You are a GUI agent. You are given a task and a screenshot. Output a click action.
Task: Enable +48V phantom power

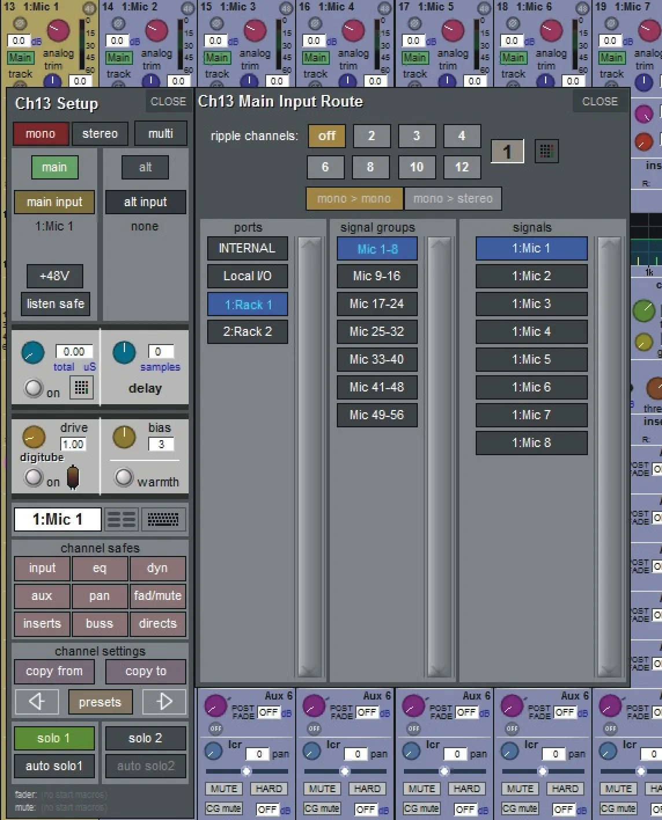click(x=54, y=276)
